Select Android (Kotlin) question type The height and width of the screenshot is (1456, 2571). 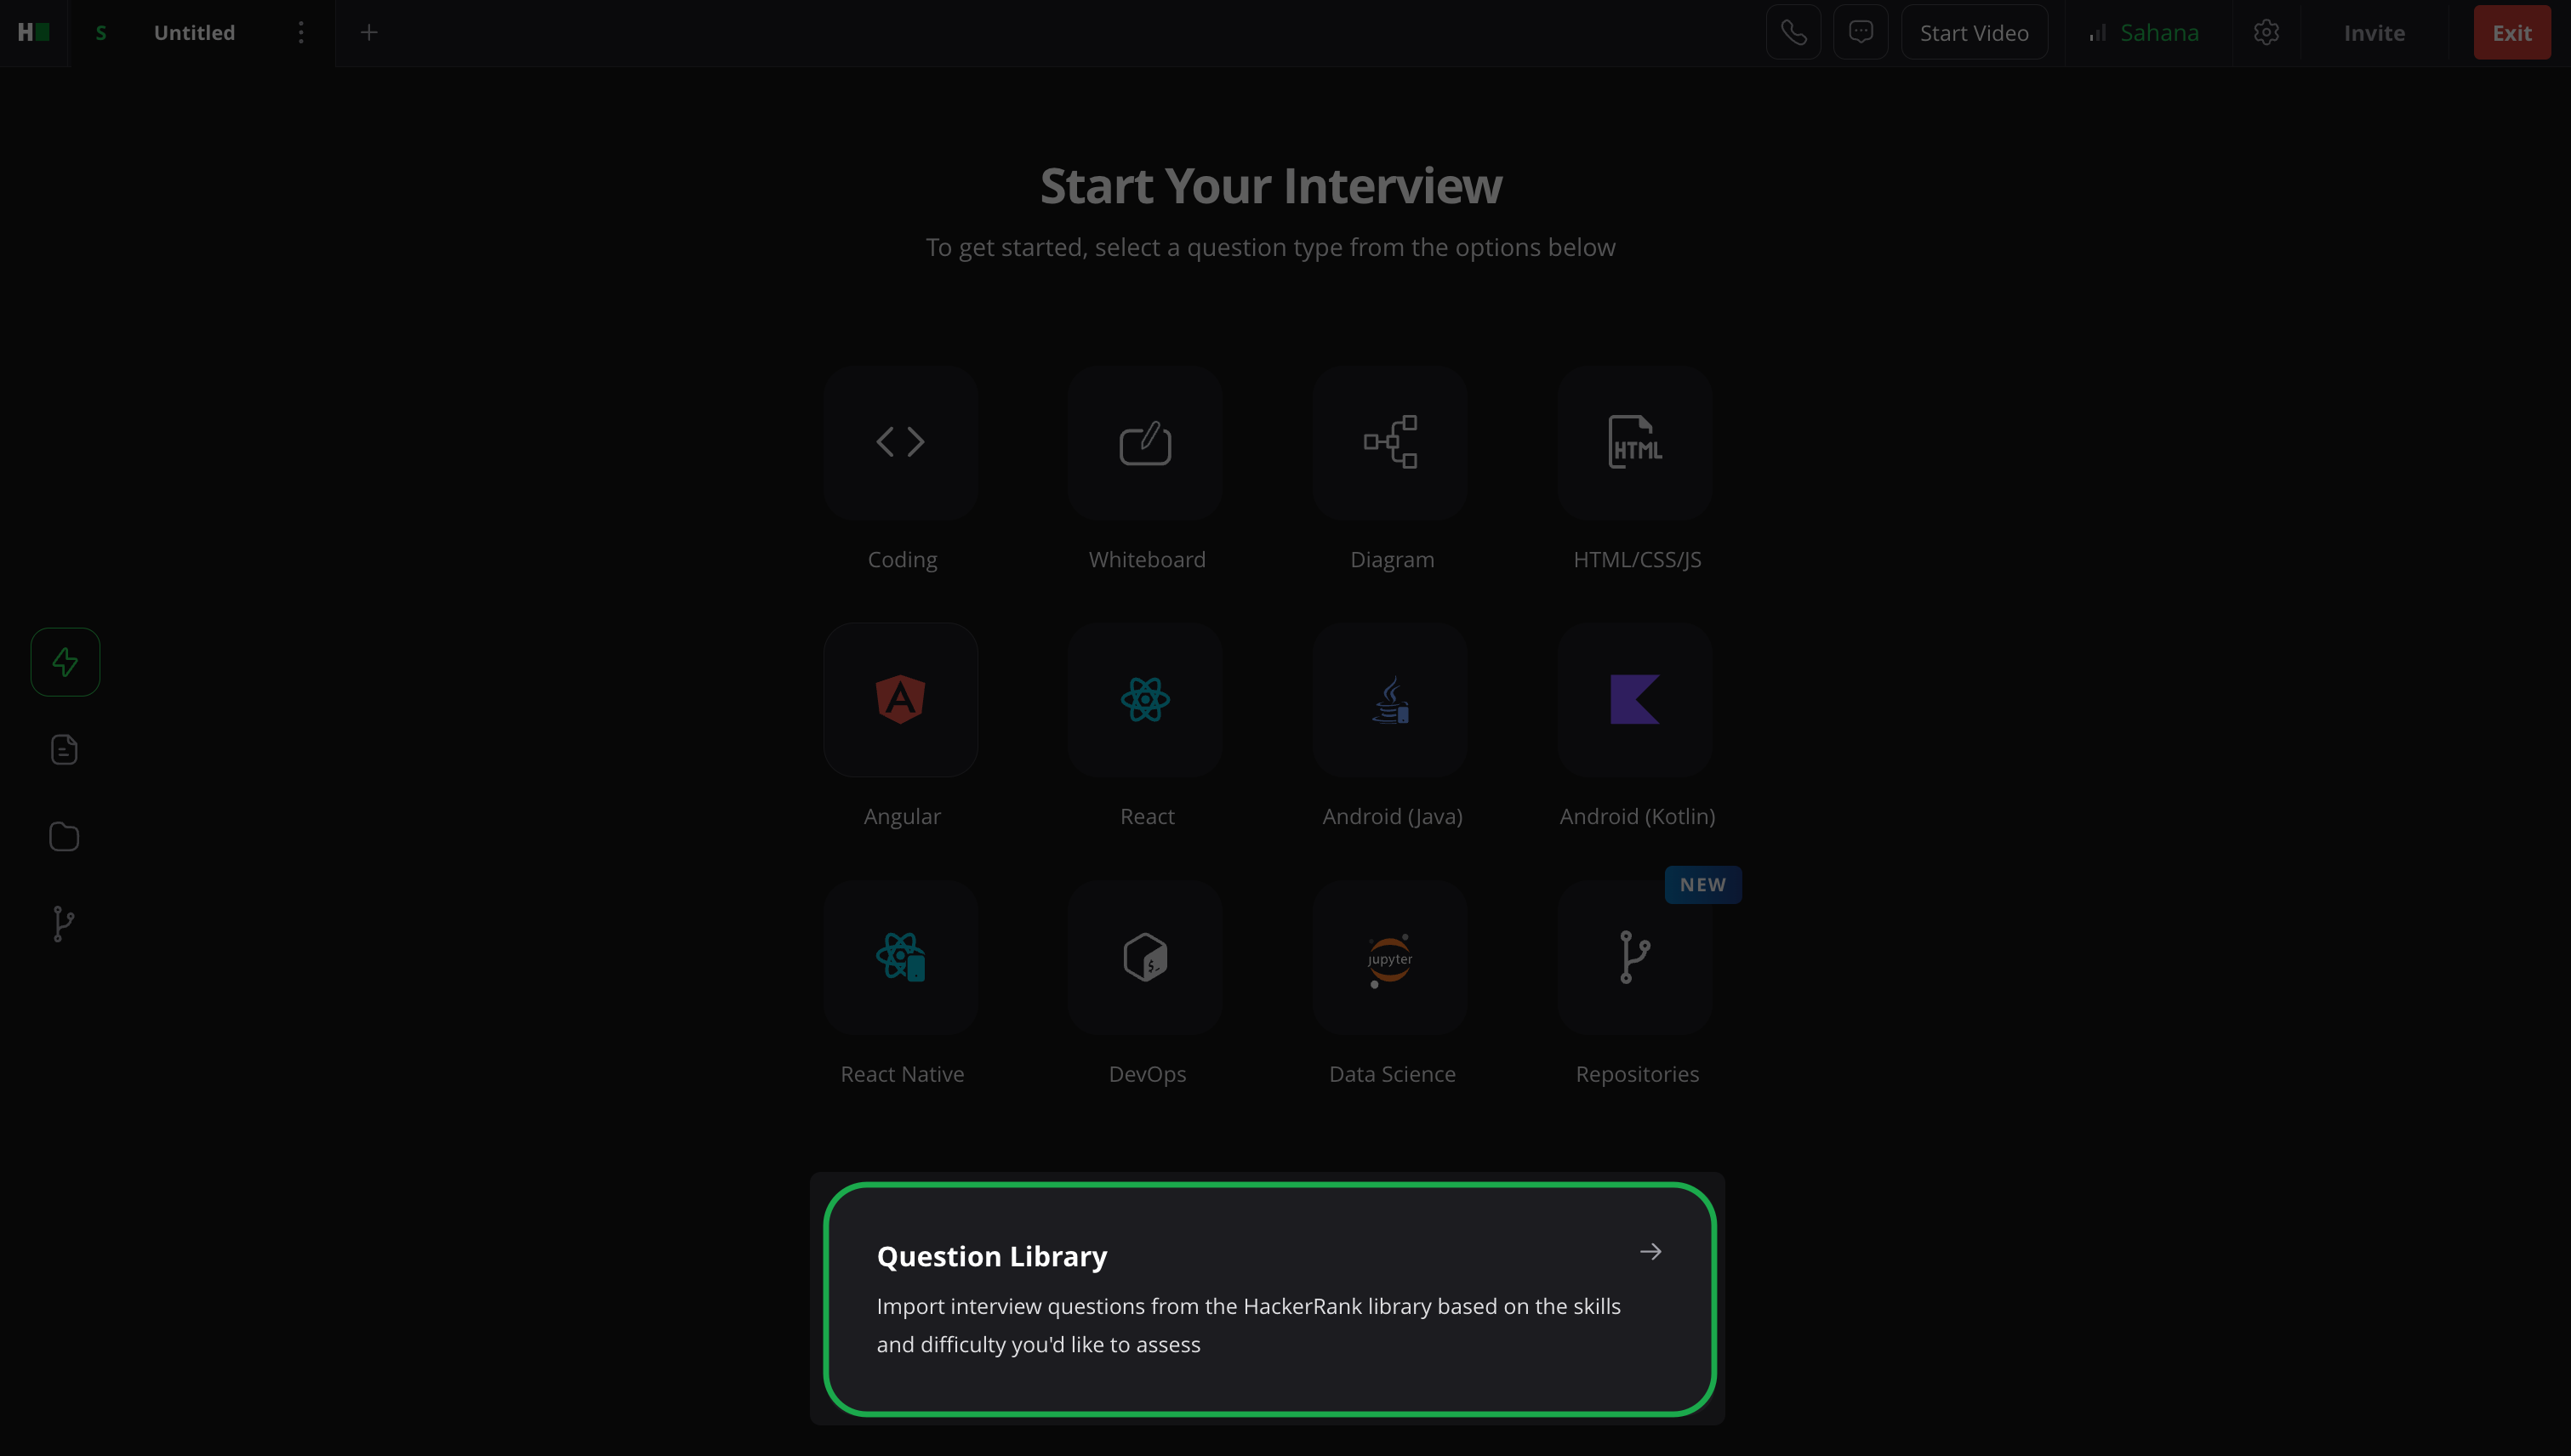1634,699
